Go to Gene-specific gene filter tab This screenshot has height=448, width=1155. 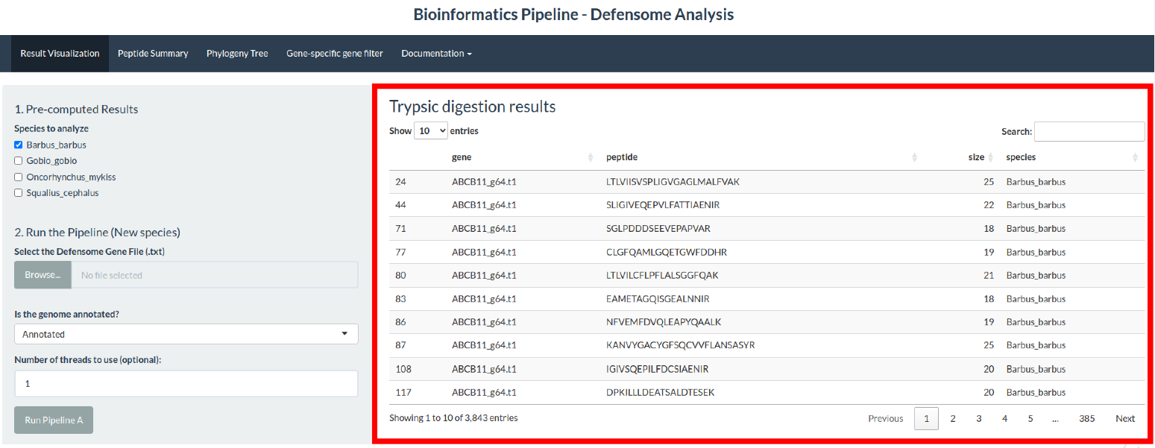(334, 54)
